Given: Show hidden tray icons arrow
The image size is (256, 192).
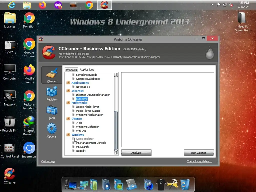Looking at the screenshot, I should pos(212,5).
